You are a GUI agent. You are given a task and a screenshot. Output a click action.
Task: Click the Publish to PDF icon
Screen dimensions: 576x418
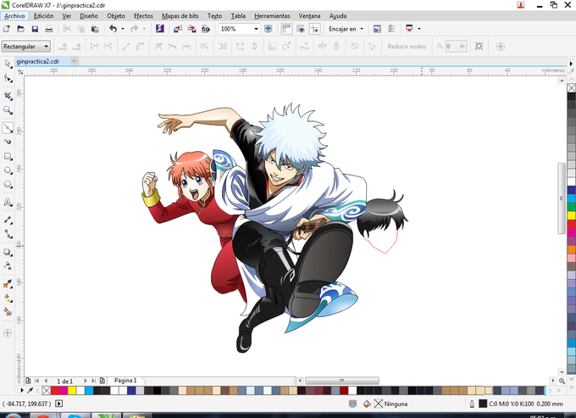point(206,29)
